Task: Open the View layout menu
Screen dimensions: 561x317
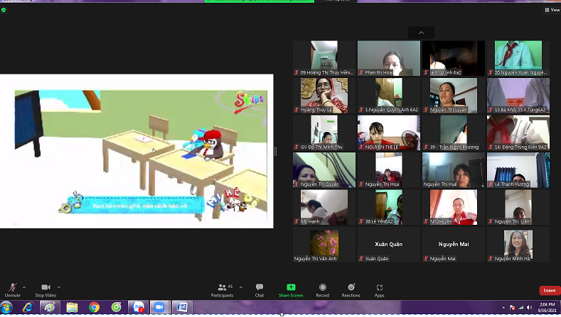Action: point(552,10)
